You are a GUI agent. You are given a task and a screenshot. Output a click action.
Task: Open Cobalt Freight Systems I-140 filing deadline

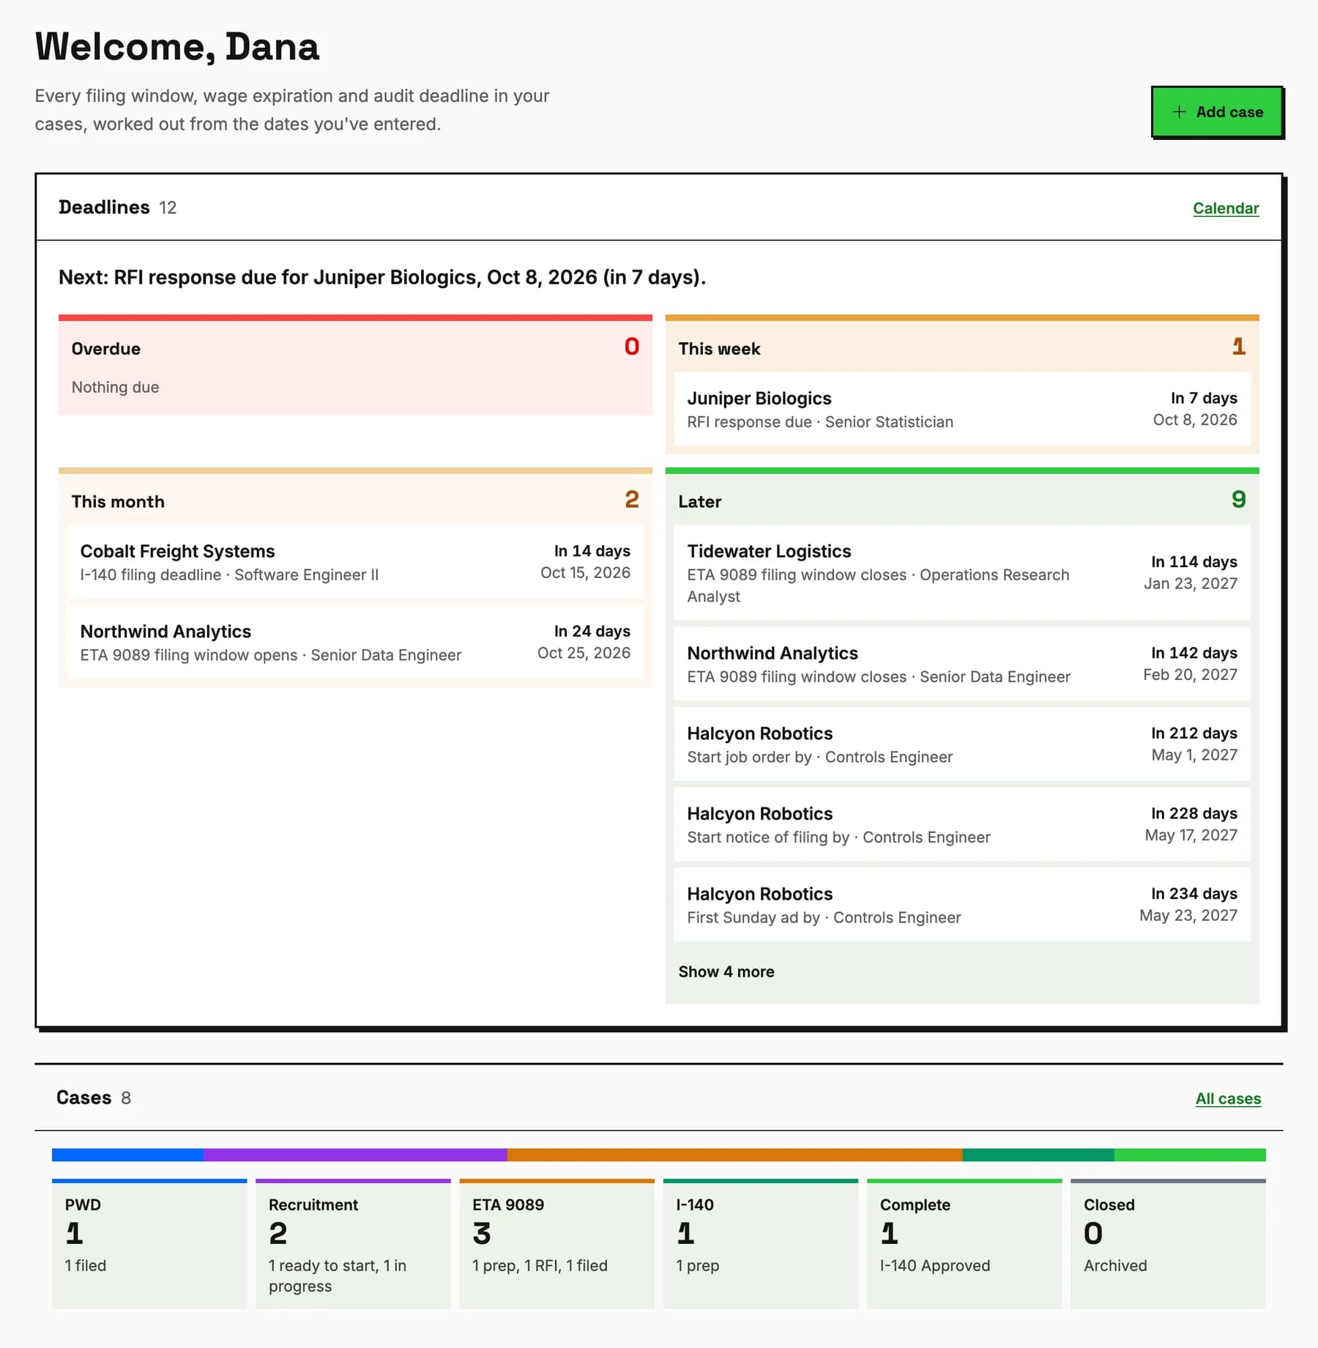coord(355,562)
